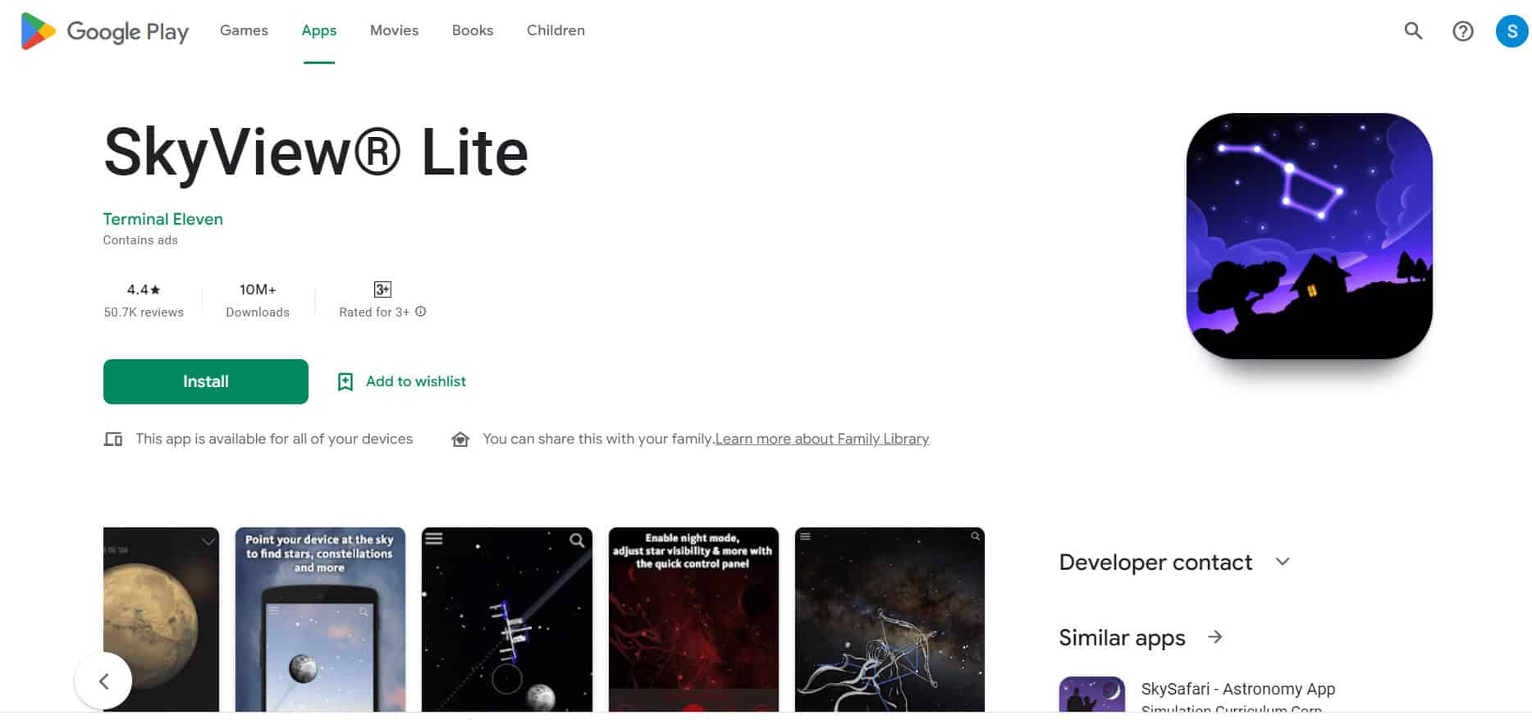Click the Rated for 3+ text
The height and width of the screenshot is (720, 1532).
374,312
